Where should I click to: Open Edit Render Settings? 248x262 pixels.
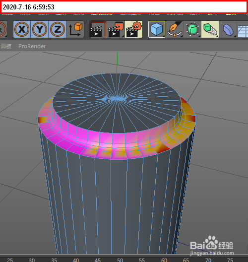click(133, 29)
